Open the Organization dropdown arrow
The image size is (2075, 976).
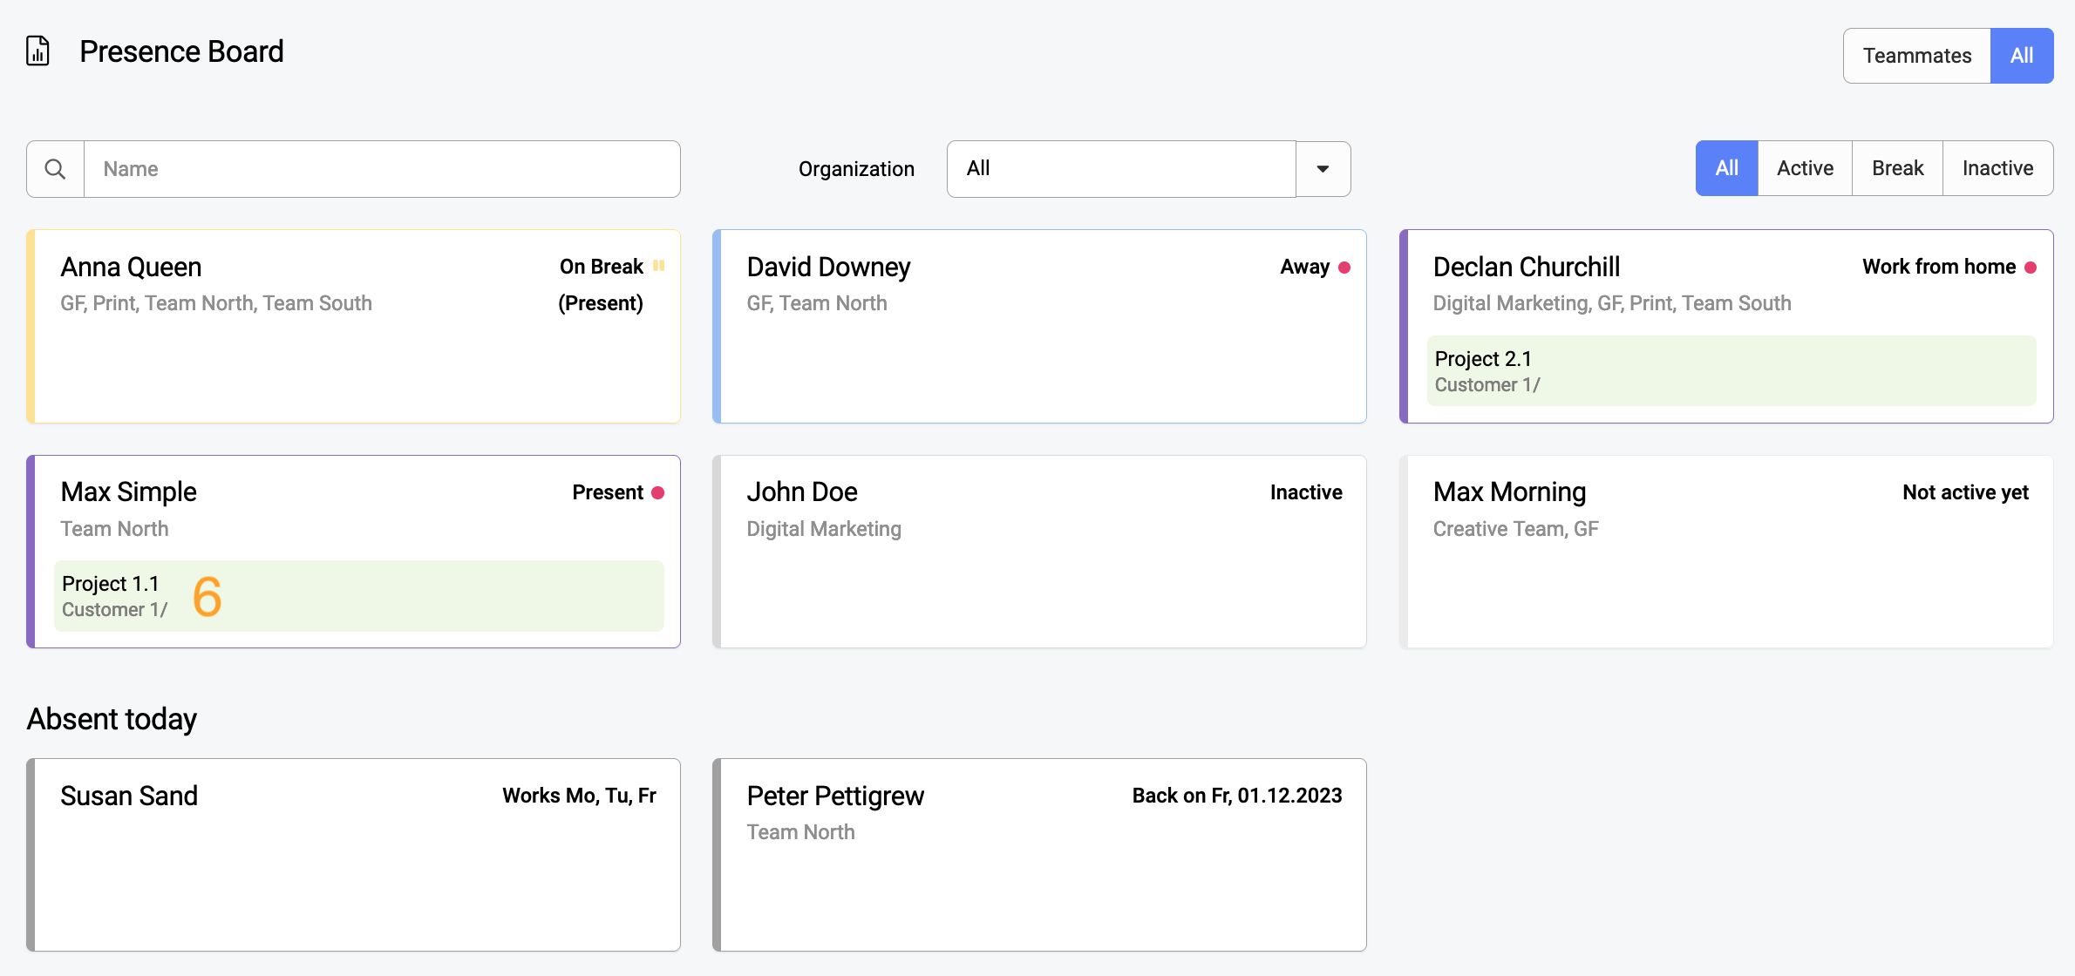1323,169
